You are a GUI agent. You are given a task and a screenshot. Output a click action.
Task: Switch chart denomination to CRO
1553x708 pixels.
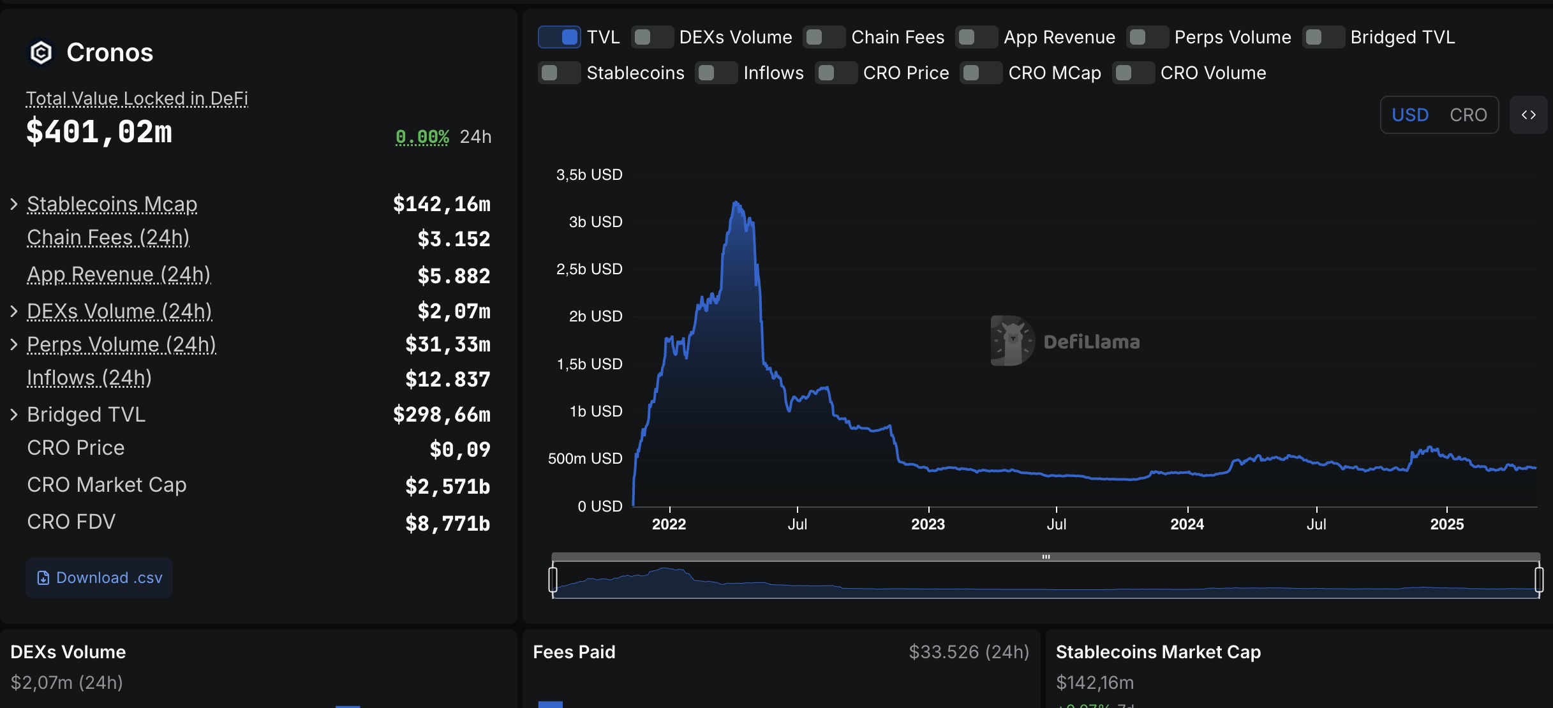(1468, 115)
